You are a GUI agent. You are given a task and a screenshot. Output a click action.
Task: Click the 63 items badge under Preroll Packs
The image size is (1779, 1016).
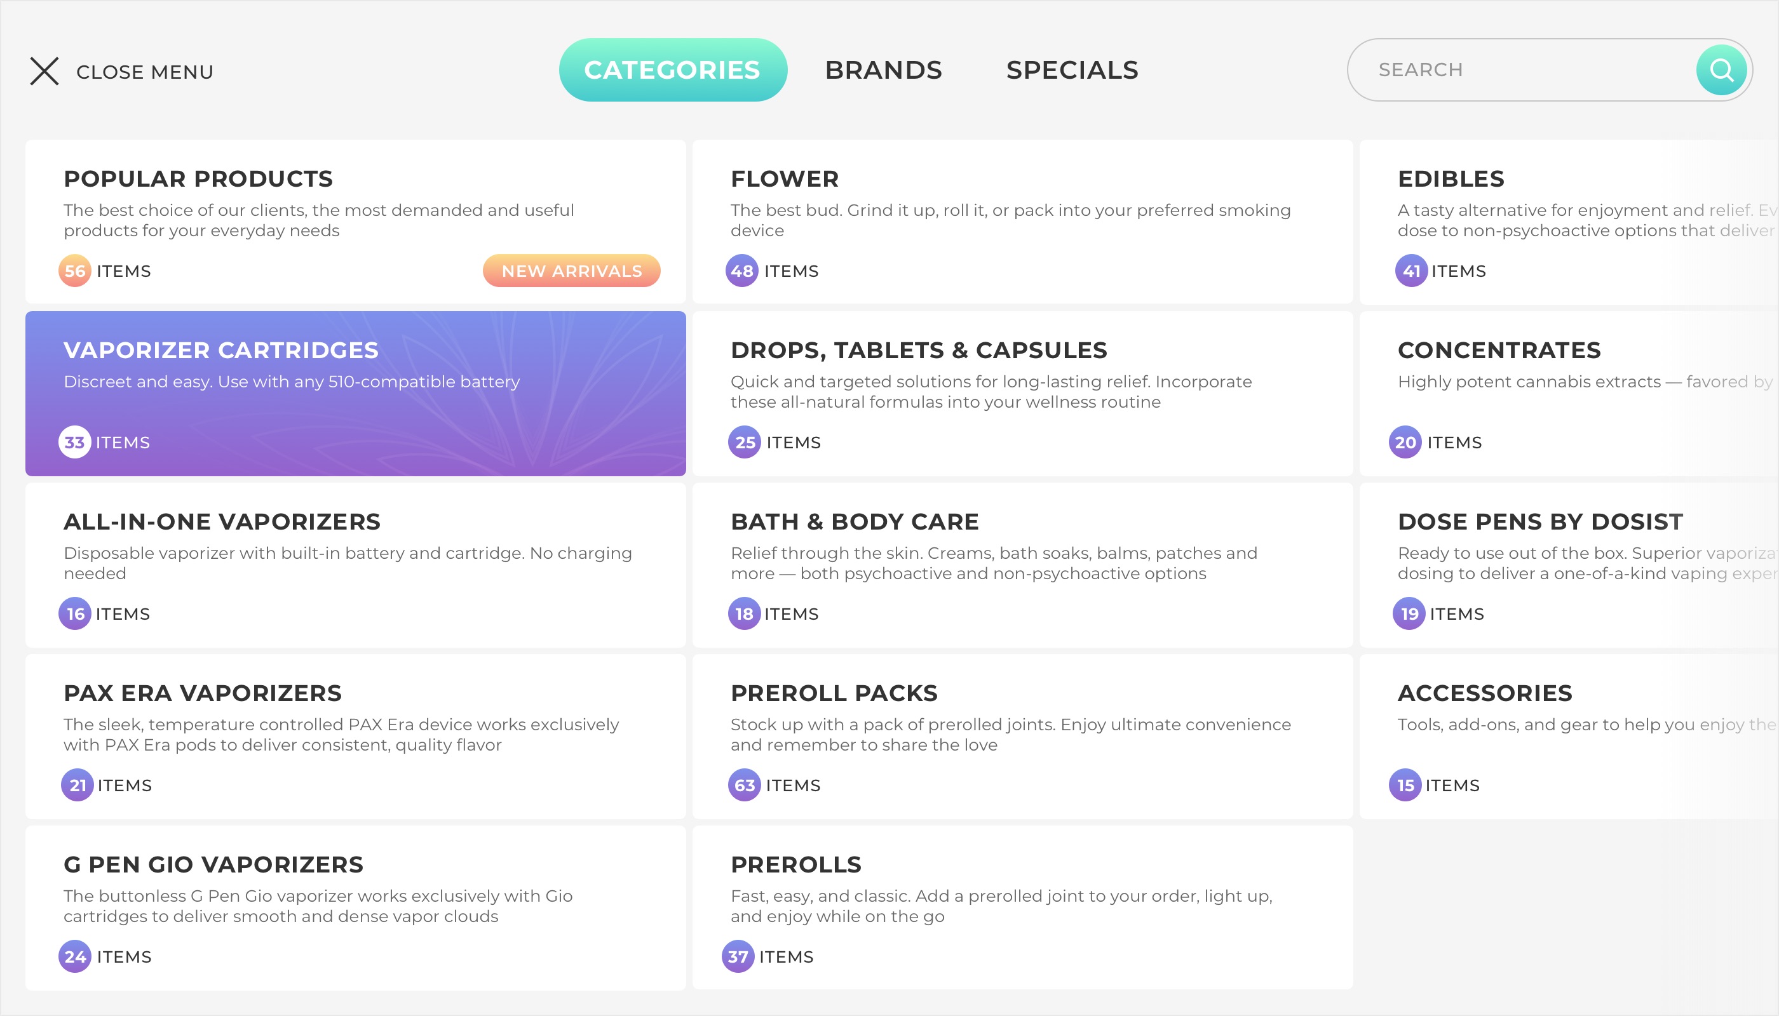pyautogui.click(x=744, y=785)
